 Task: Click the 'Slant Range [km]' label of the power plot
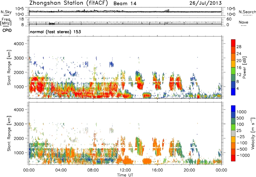click(9, 67)
